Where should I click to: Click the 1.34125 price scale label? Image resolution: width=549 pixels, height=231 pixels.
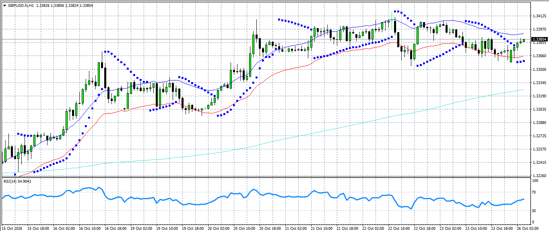[x=539, y=16]
